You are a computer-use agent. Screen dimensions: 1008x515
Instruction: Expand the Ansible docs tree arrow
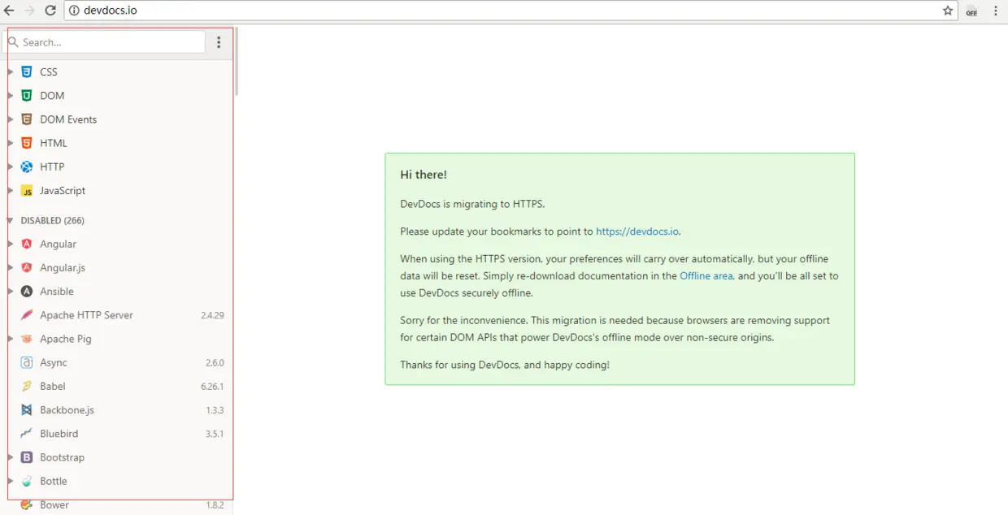point(10,291)
